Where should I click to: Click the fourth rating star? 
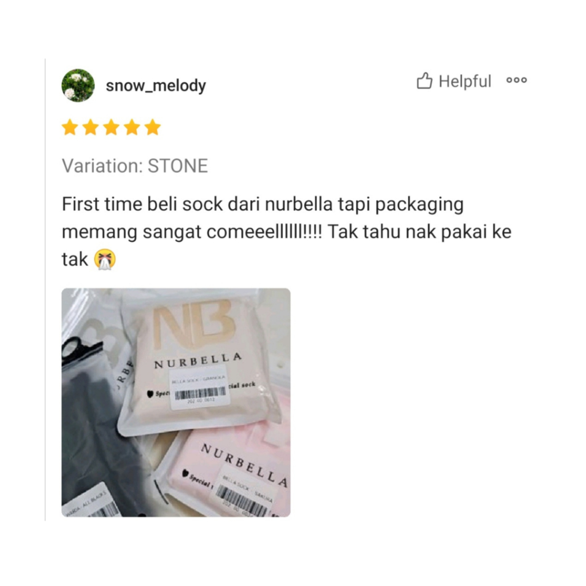(132, 127)
